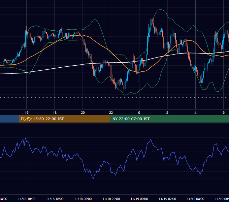Click the 11/19 04:00 date label
The image size is (229, 202).
pyautogui.click(x=195, y=199)
